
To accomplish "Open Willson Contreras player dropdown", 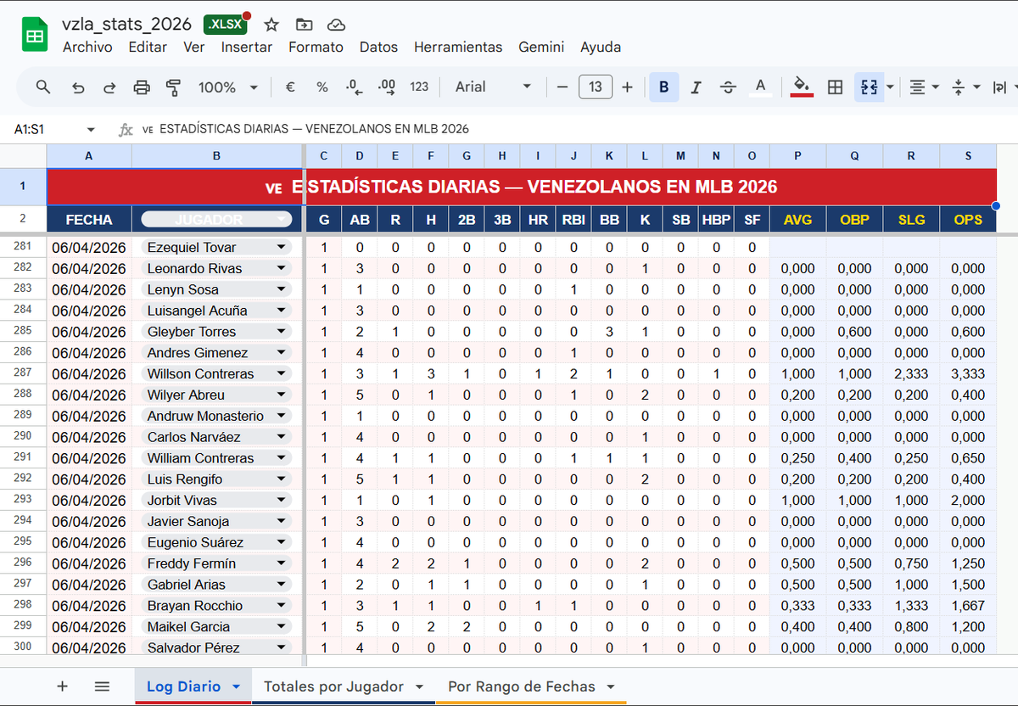I will [x=282, y=373].
